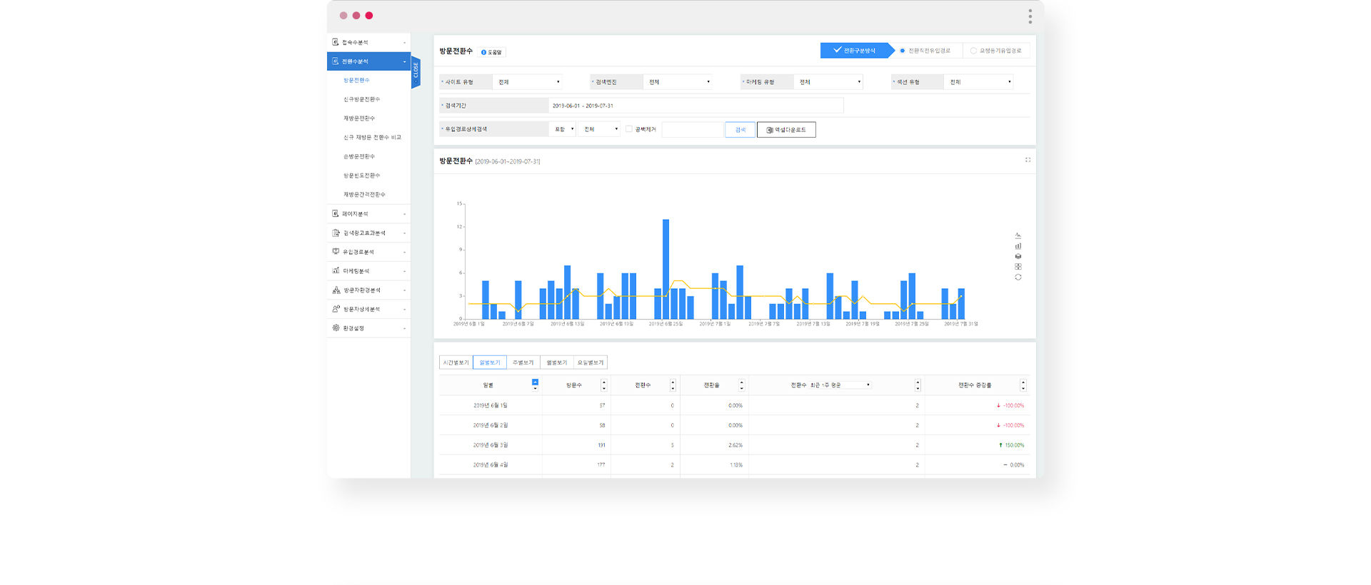Screen dimensions: 1371x585
Task: Switch to the 월별보기 tab
Action: click(x=557, y=362)
